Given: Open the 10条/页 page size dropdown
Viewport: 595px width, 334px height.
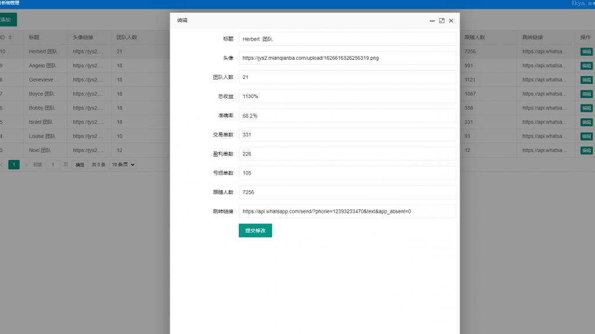Looking at the screenshot, I should pyautogui.click(x=123, y=165).
